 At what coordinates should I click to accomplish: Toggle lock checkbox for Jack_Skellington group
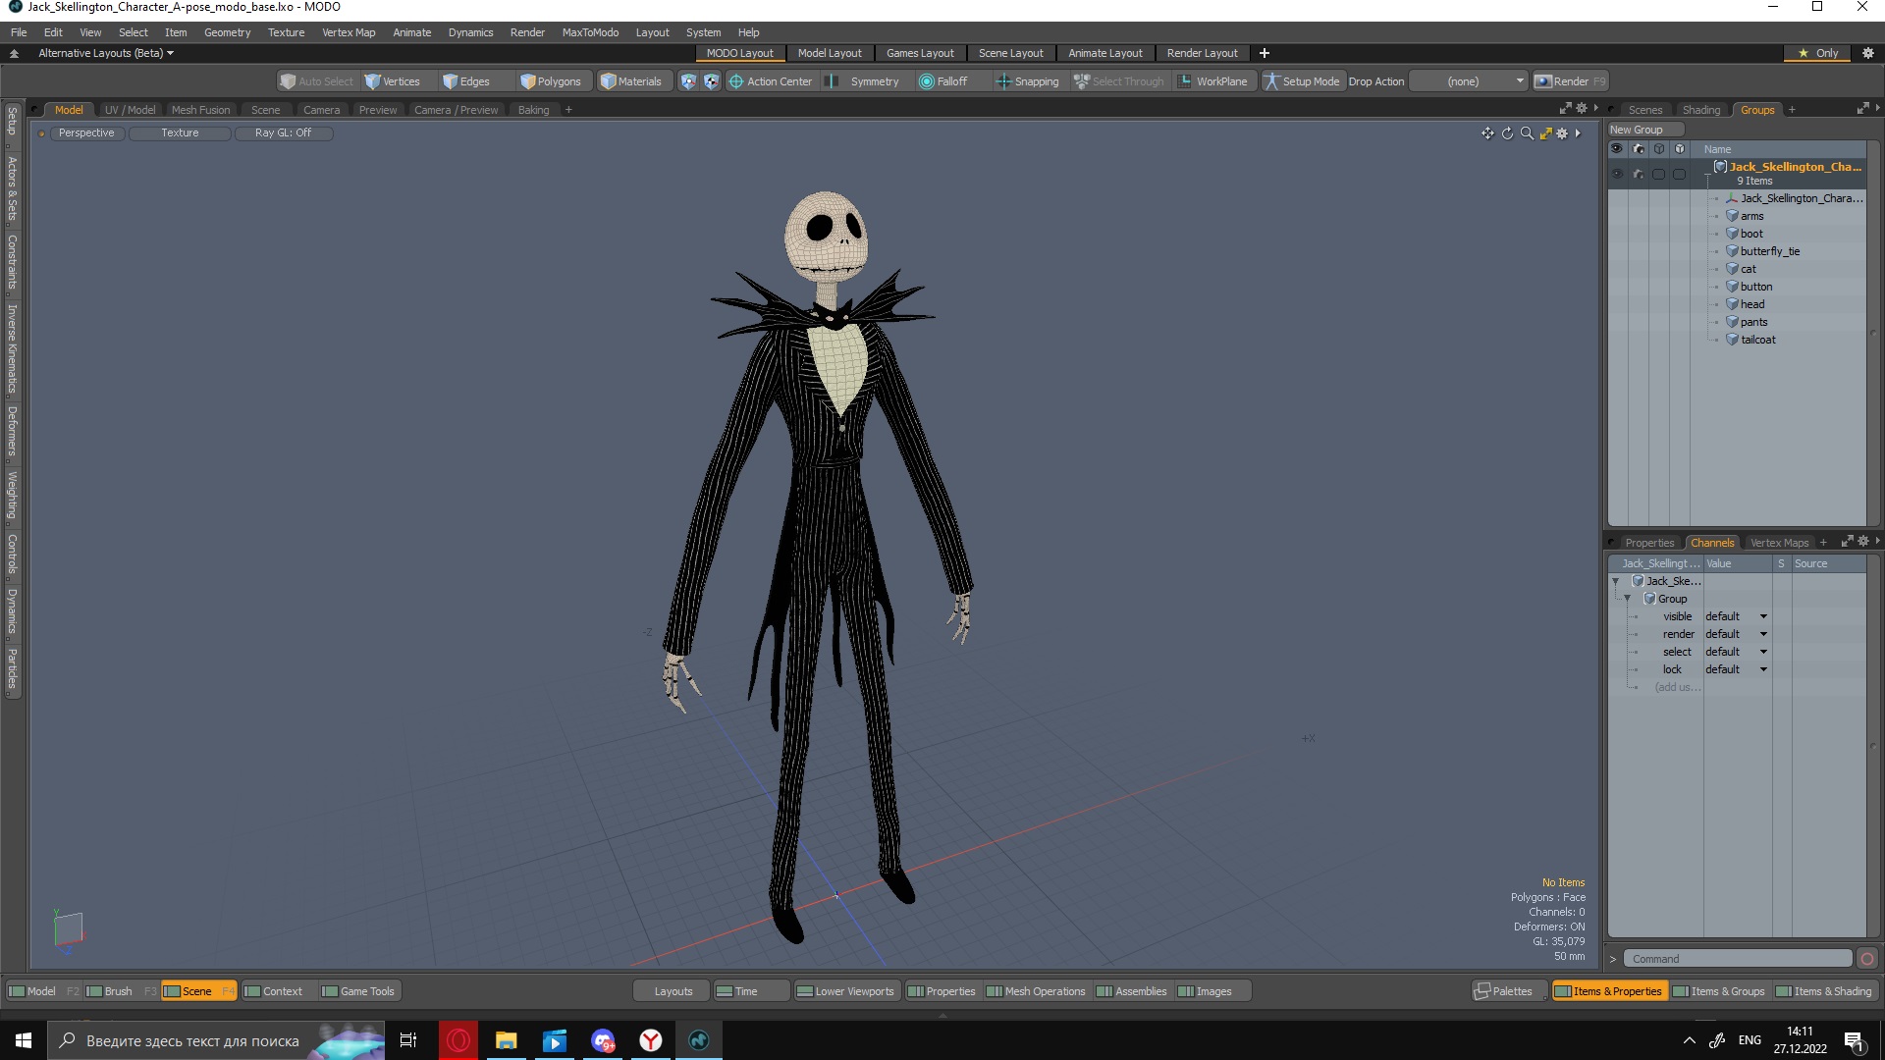pos(1679,174)
